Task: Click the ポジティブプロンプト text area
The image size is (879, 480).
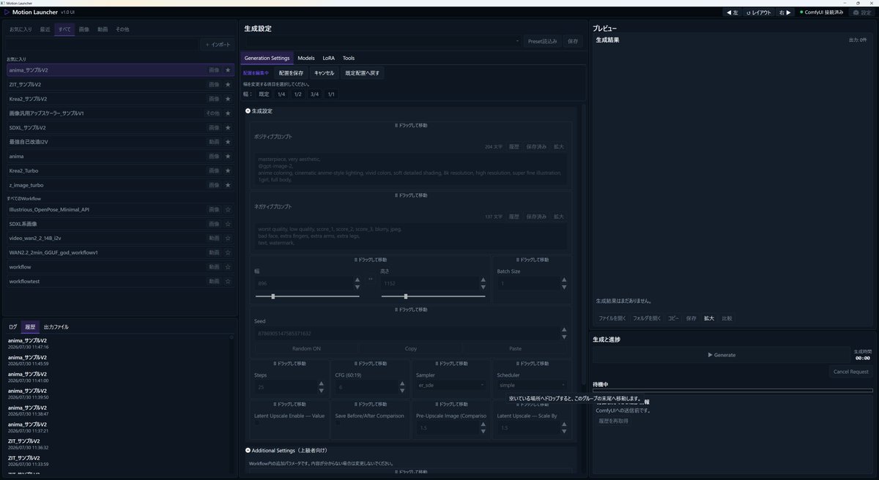Action: 411,169
